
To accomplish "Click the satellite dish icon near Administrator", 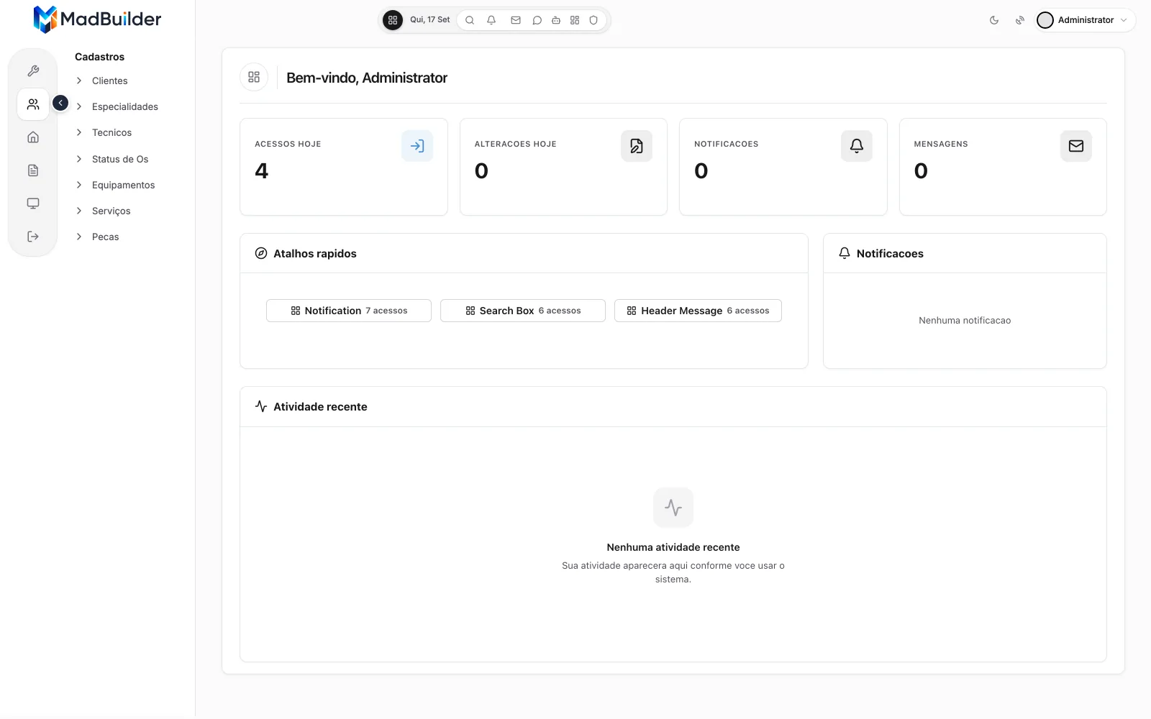I will coord(1020,20).
